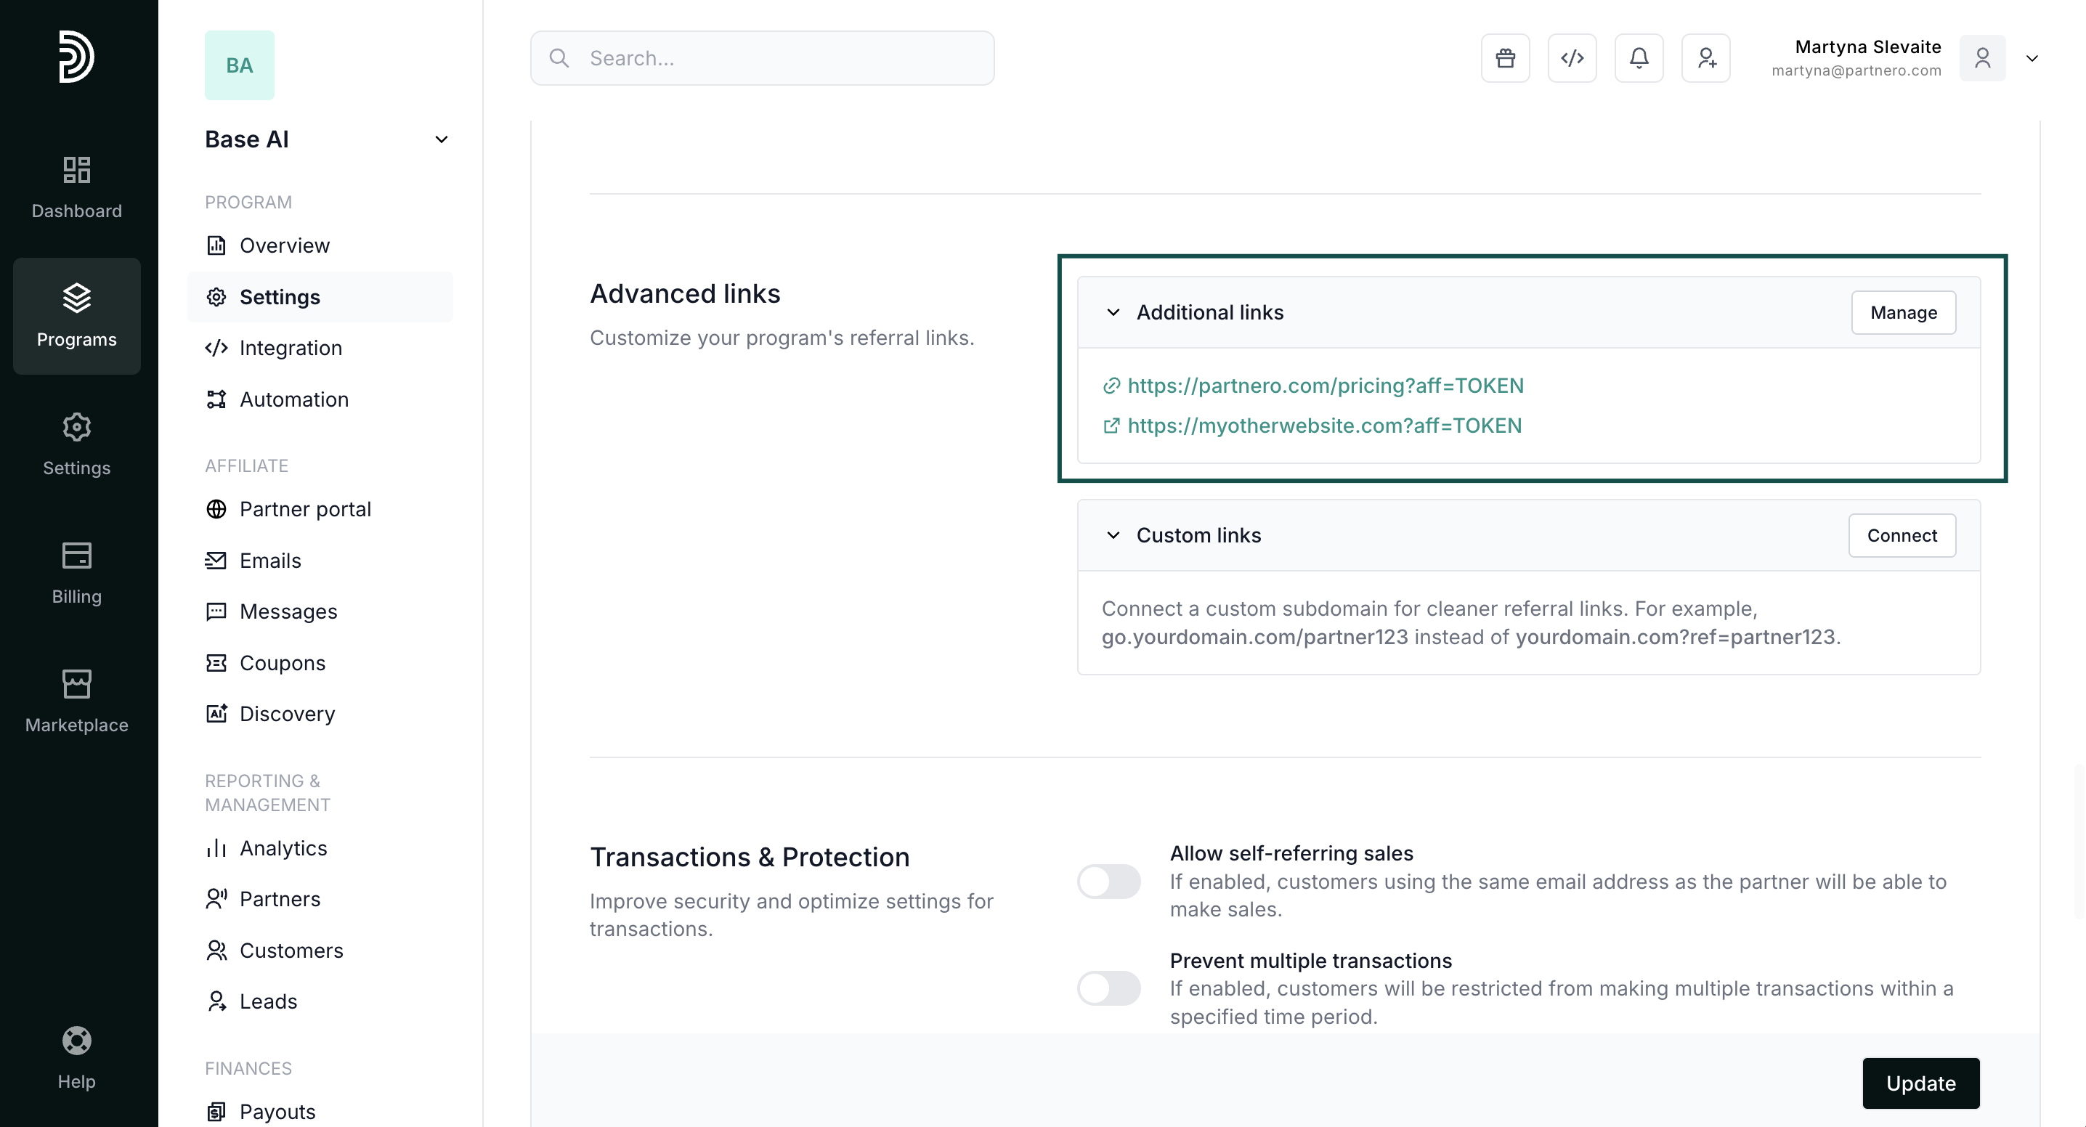Image resolution: width=2086 pixels, height=1127 pixels.
Task: Click the Manage button for Additional links
Action: coord(1903,312)
